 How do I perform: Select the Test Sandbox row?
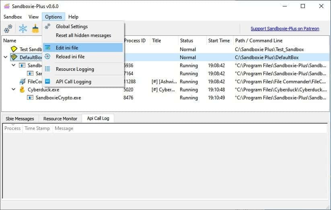(x=165, y=49)
